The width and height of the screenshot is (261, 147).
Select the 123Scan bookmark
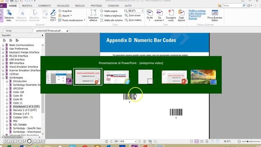pos(14,74)
